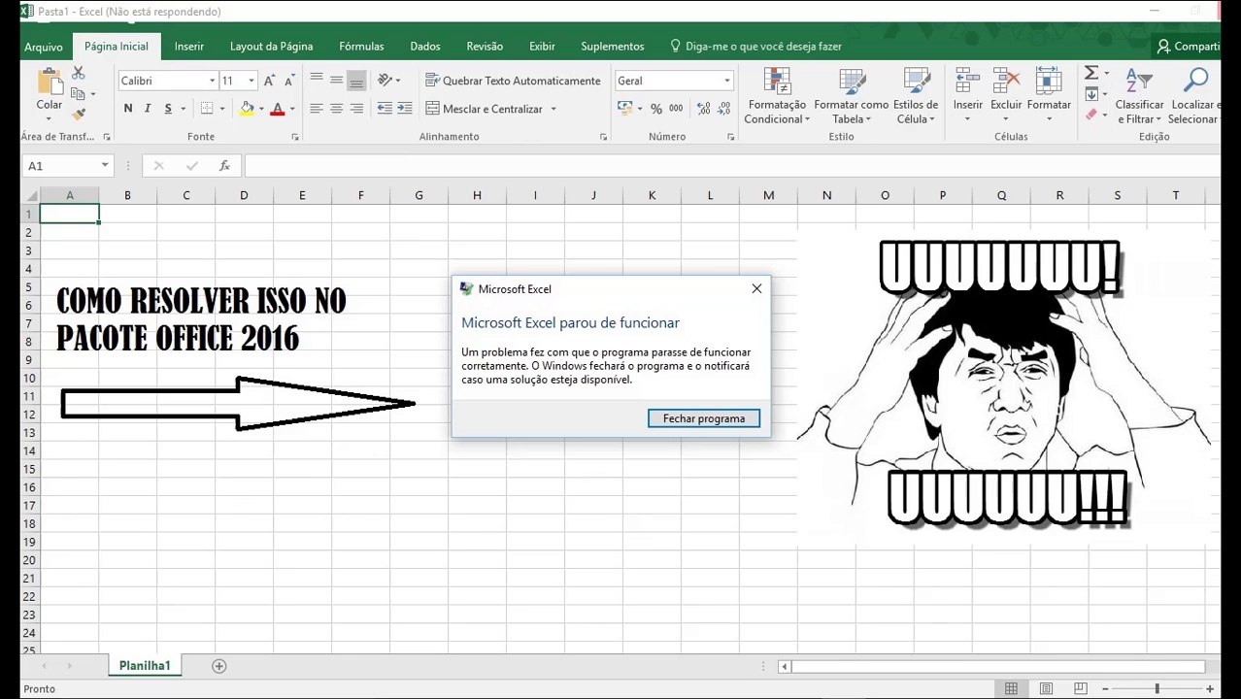The image size is (1241, 699).
Task: Switch to the Fórmulas tab
Action: tap(361, 46)
